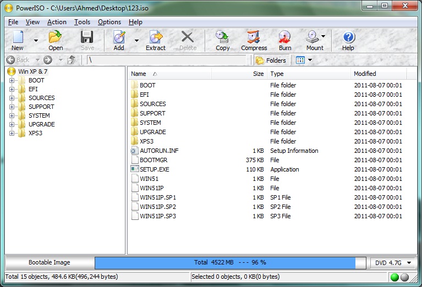Expand the EFI folder in tree
The image size is (422, 287).
tap(12, 89)
